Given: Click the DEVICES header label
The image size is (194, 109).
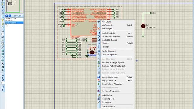Looking at the screenshot, I should [18, 16].
